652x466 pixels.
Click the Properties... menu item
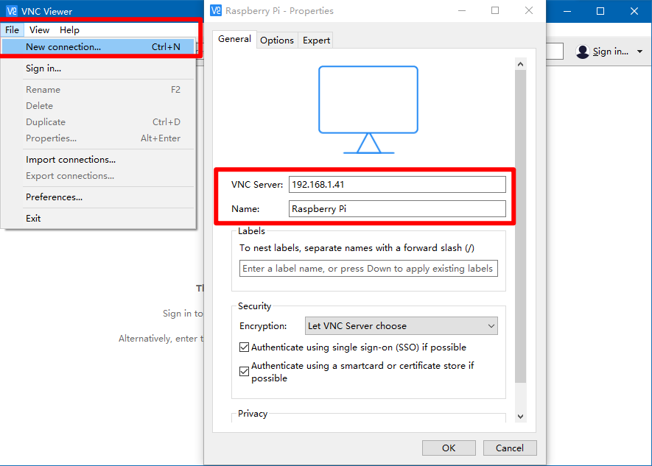coord(98,138)
